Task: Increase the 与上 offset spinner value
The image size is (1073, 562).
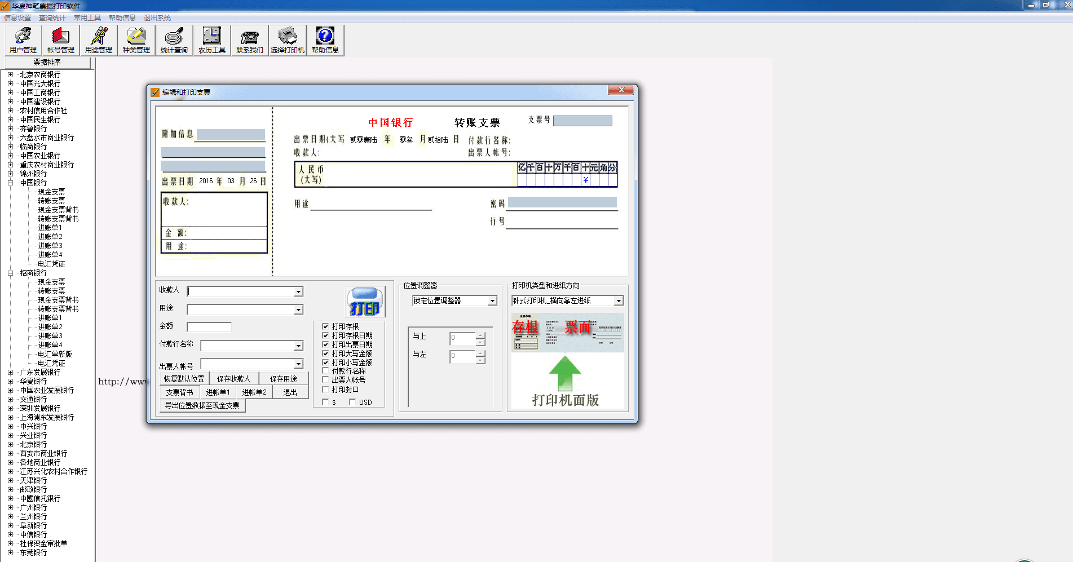Action: pyautogui.click(x=480, y=335)
